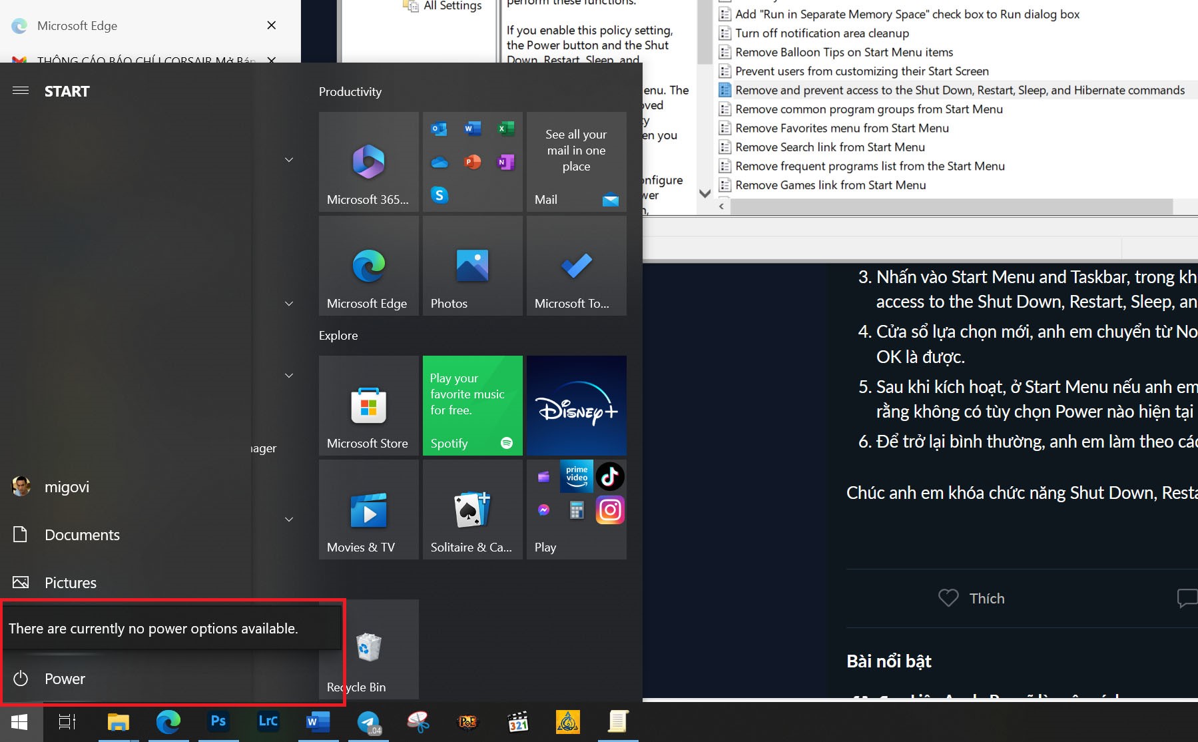Open Calculator in the Play folder
This screenshot has height=742, width=1198.
click(577, 510)
